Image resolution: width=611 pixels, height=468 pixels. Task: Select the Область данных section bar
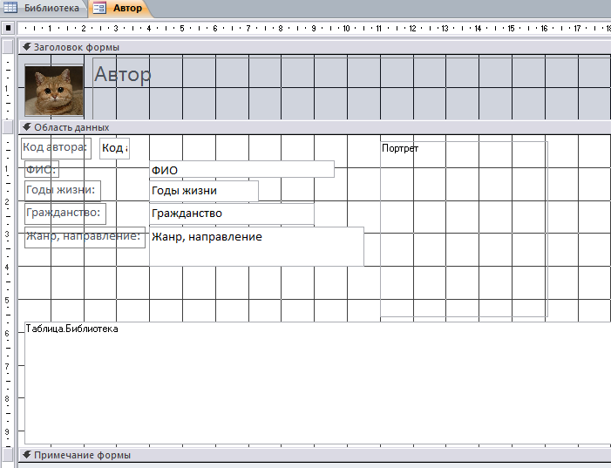click(x=314, y=127)
